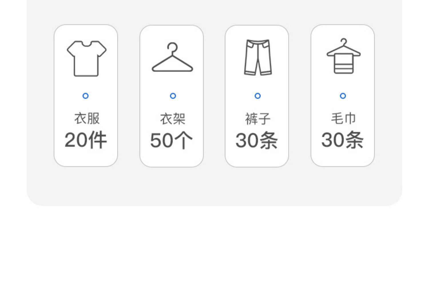The width and height of the screenshot is (429, 289).
Task: Click the clothes hanger icon
Action: (x=172, y=58)
